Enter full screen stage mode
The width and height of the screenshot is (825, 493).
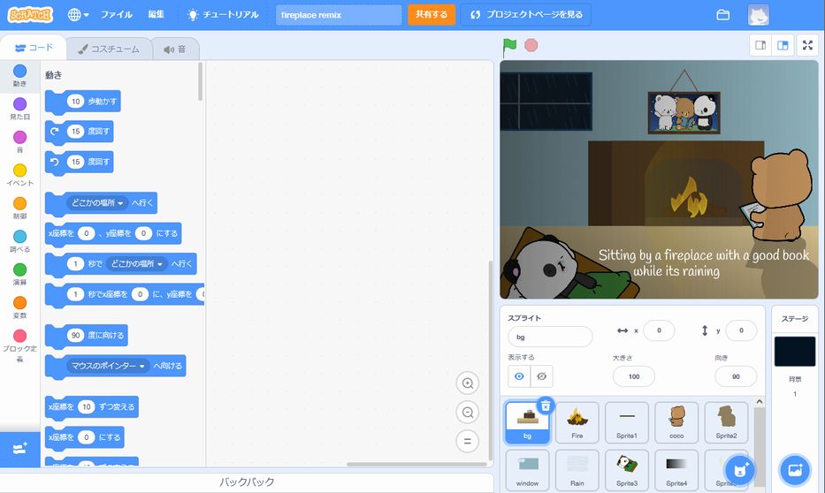point(807,45)
